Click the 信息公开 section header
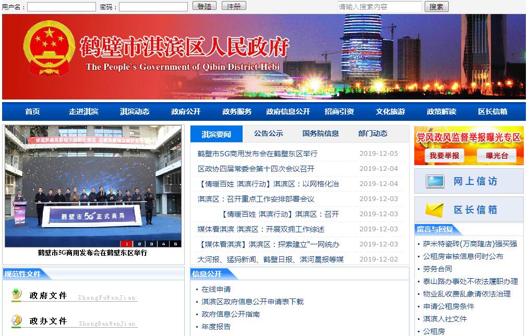Image resolution: width=528 pixels, height=336 pixels. click(207, 274)
